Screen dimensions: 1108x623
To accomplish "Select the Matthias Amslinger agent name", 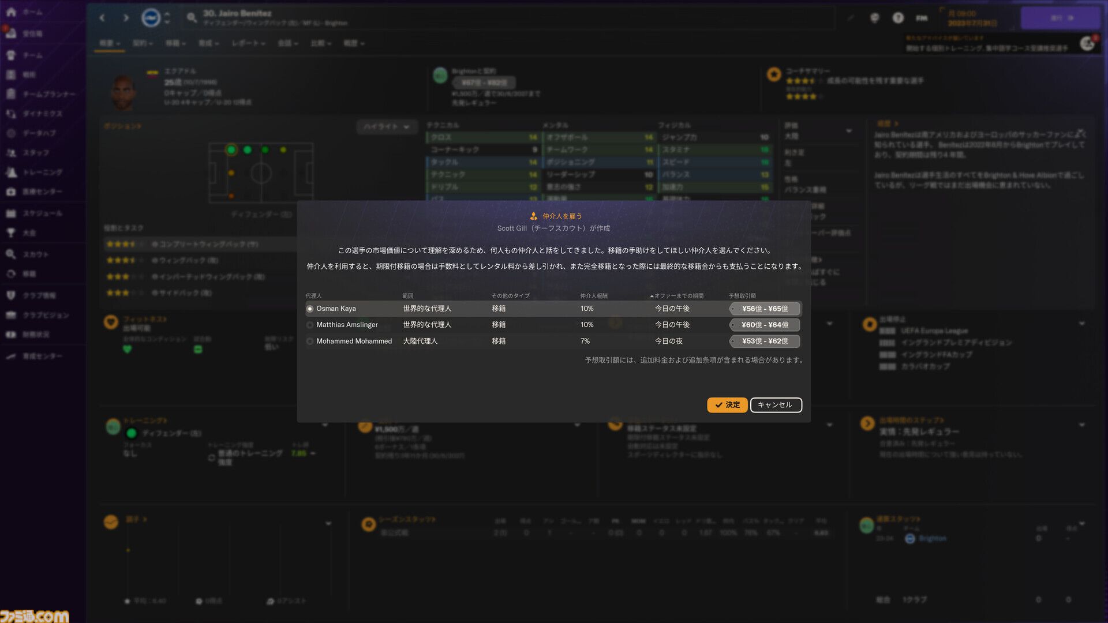I will click(x=347, y=325).
